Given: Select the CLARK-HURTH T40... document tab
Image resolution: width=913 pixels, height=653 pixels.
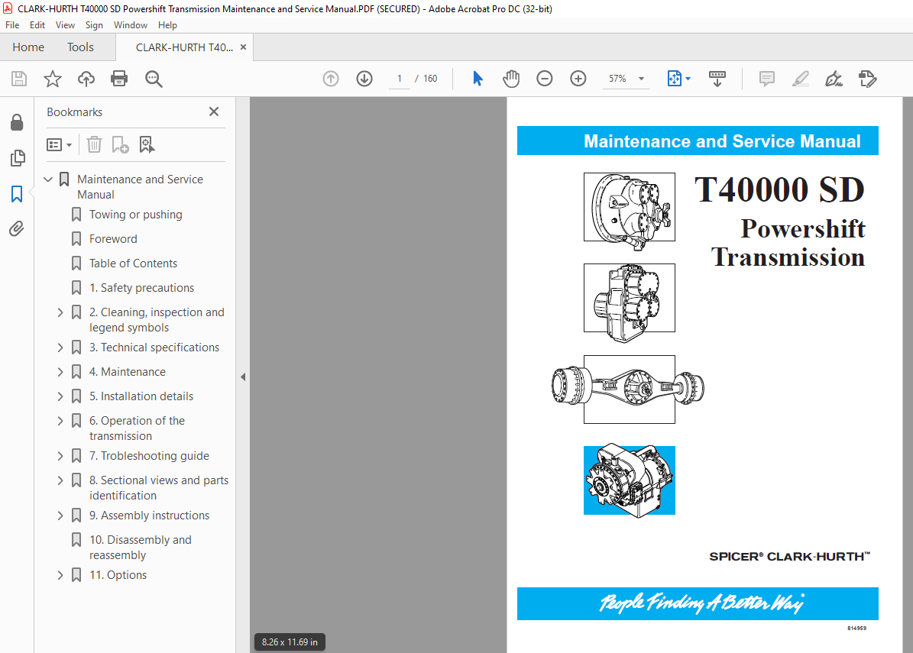Looking at the screenshot, I should pos(184,47).
